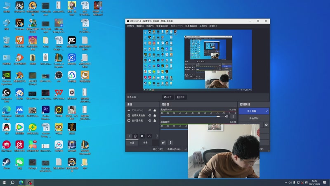The image size is (330, 186).
Task: Adjust the 麦克风/Aux volume slider handle
Action: click(x=218, y=117)
